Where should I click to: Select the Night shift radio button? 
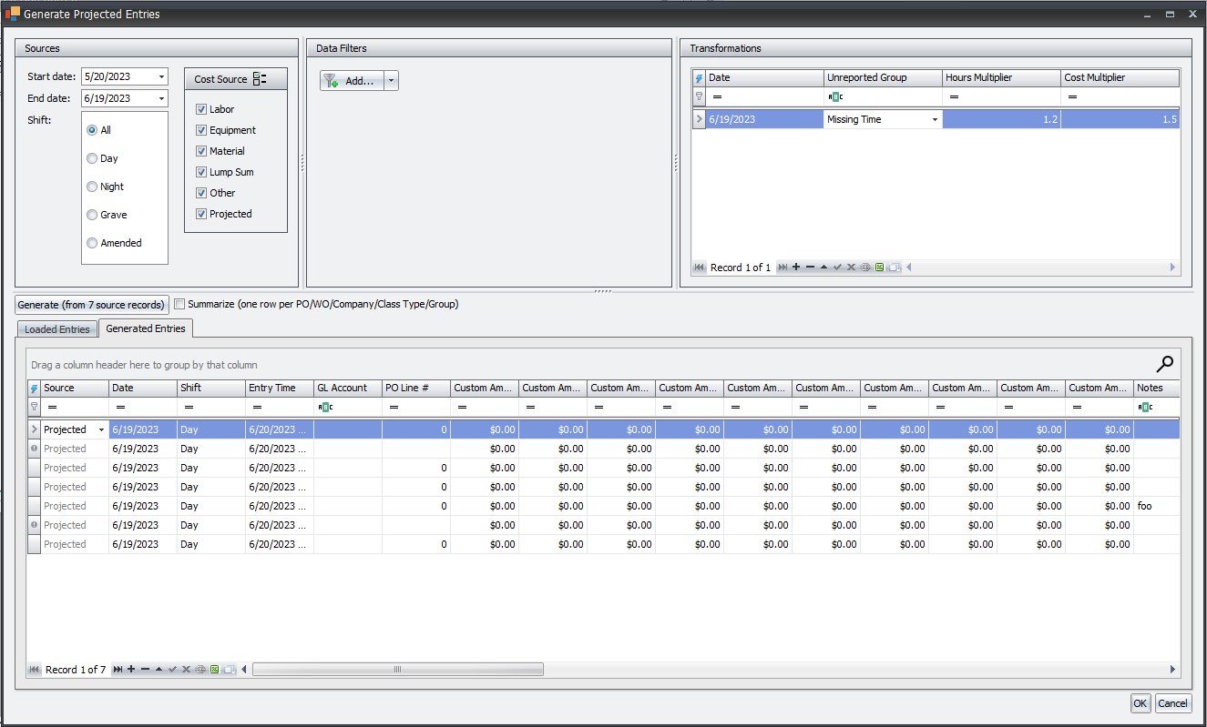coord(91,187)
